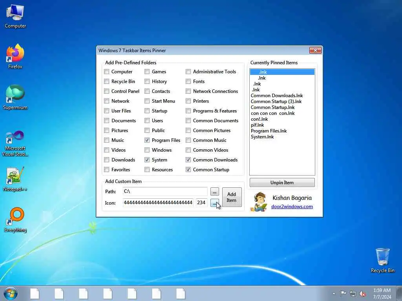
Task: Uncheck the System checkbox
Action: click(x=147, y=160)
